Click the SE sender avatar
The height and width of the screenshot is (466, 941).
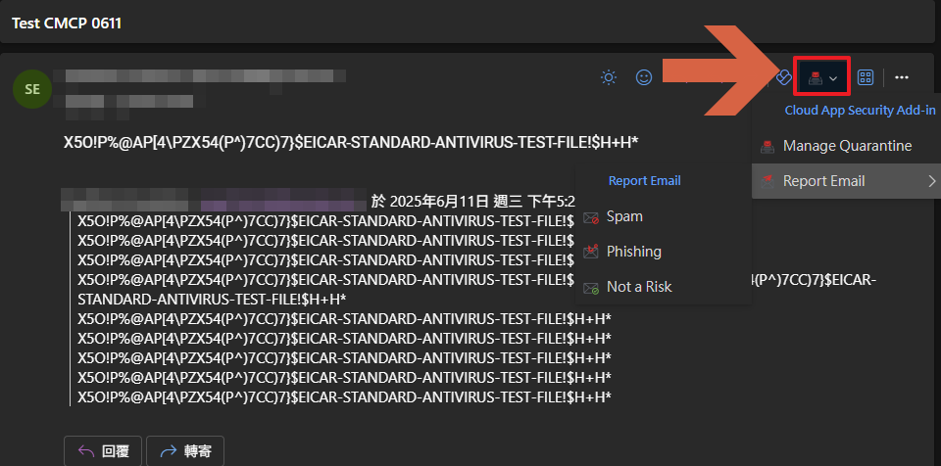click(x=32, y=89)
